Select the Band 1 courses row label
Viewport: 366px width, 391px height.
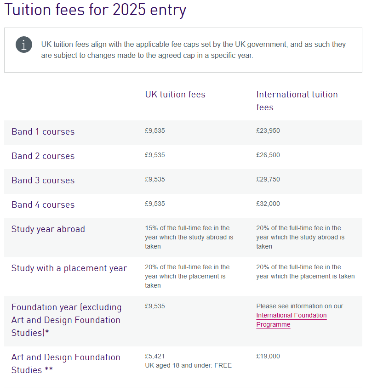[x=43, y=132]
